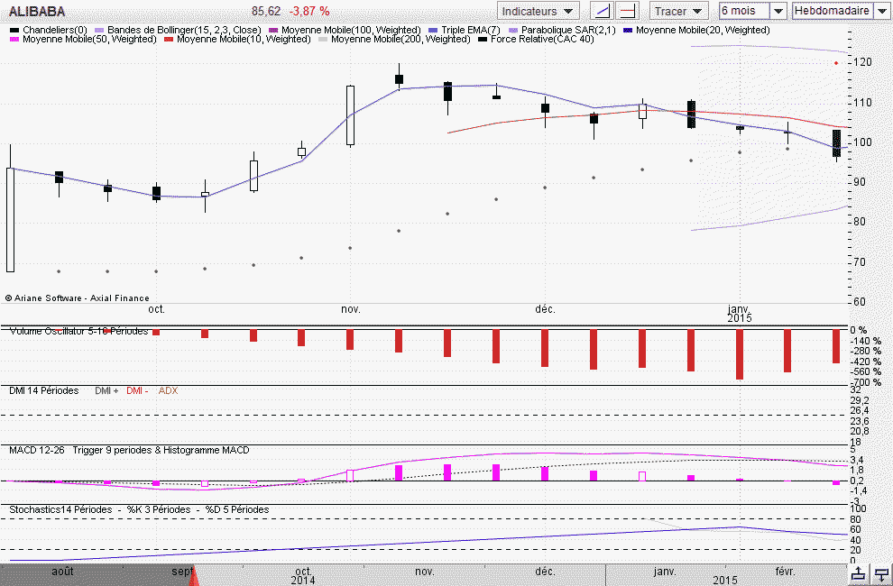This screenshot has height=586, width=893.
Task: Click the -3,87 % change value
Action: [x=309, y=11]
